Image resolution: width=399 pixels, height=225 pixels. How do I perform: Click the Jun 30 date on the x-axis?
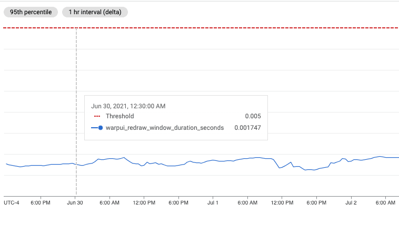point(76,202)
